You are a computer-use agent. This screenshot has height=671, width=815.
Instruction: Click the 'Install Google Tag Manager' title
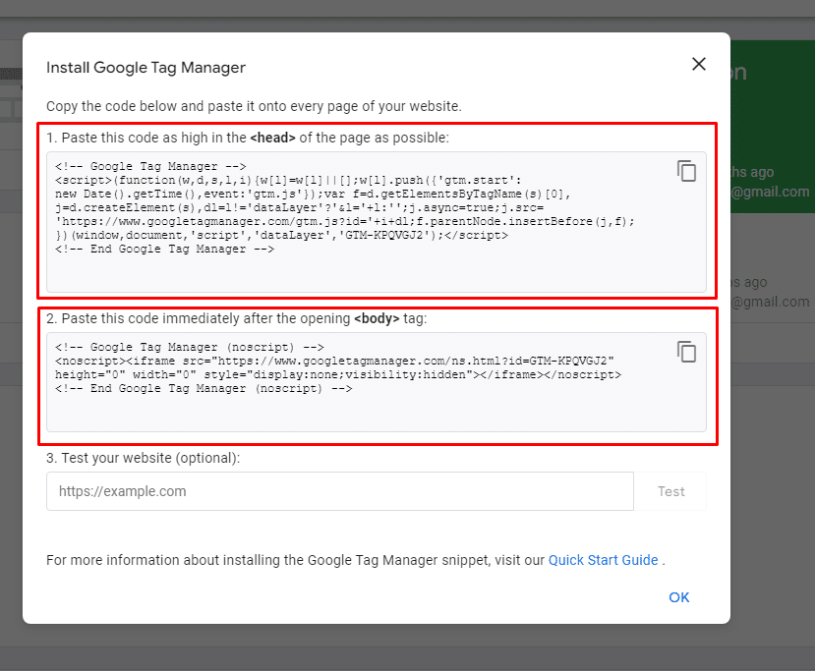tap(146, 68)
